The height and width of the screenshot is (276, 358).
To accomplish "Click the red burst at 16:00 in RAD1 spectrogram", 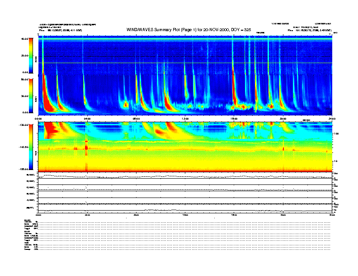I will (234, 91).
